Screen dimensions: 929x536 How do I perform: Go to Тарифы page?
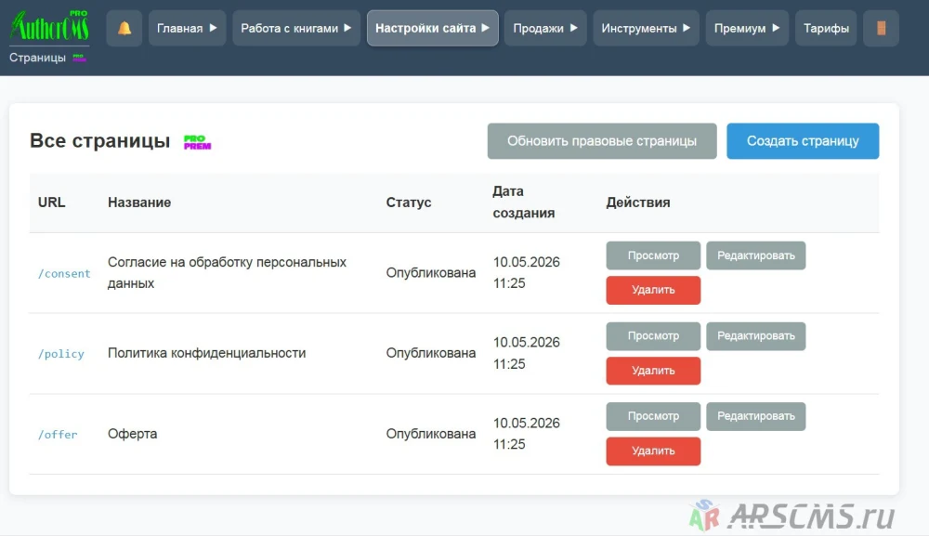click(826, 28)
